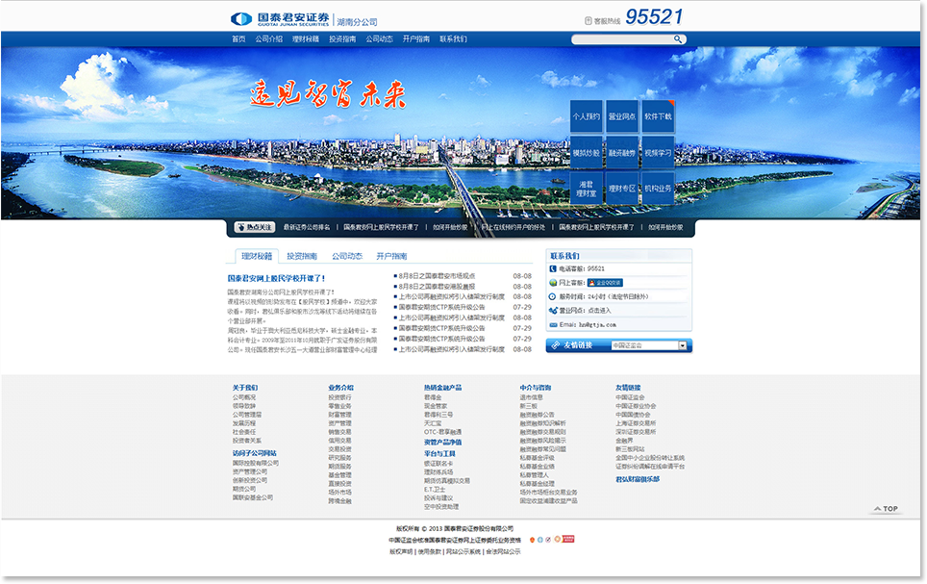Open the 个人预约 tile
This screenshot has height=584, width=927.
[586, 116]
